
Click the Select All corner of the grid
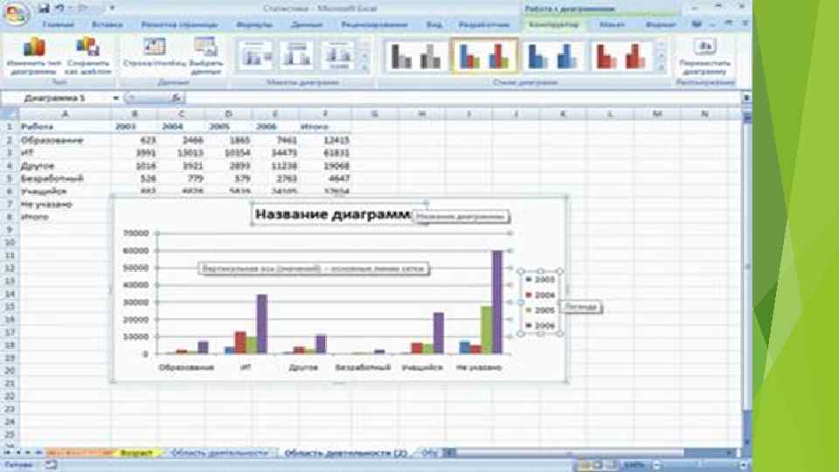pyautogui.click(x=10, y=114)
